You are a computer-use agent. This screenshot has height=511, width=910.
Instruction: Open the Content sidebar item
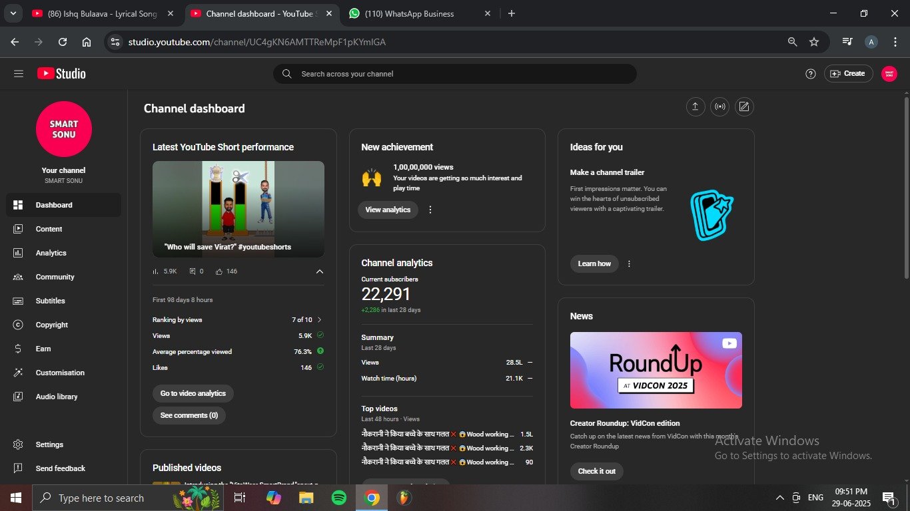click(63, 229)
